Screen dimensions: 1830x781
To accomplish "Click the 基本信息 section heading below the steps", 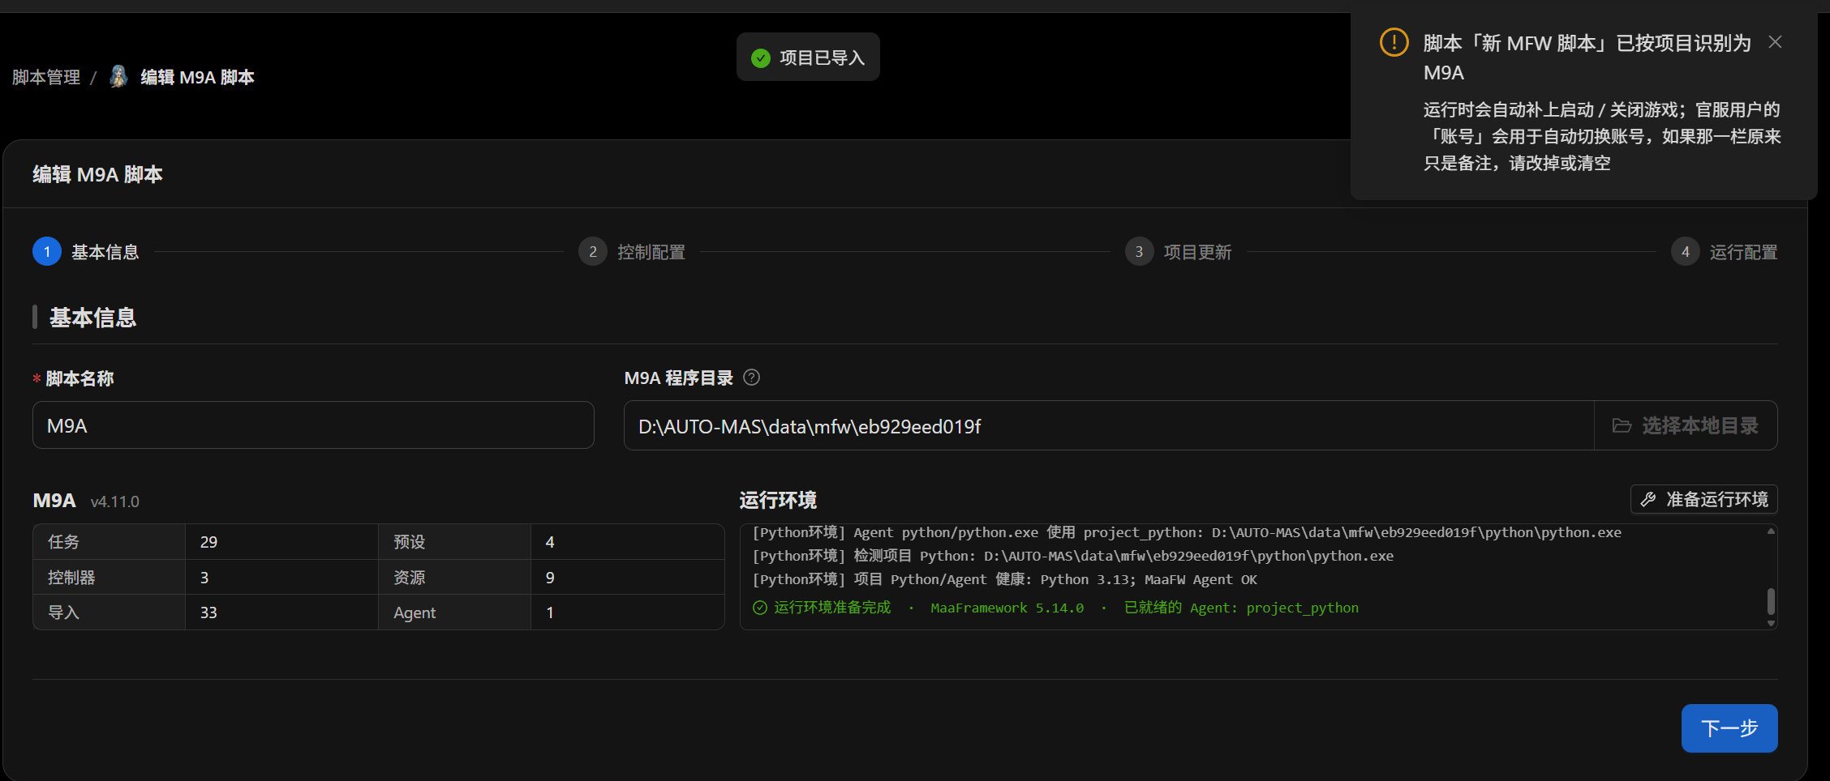I will [92, 318].
